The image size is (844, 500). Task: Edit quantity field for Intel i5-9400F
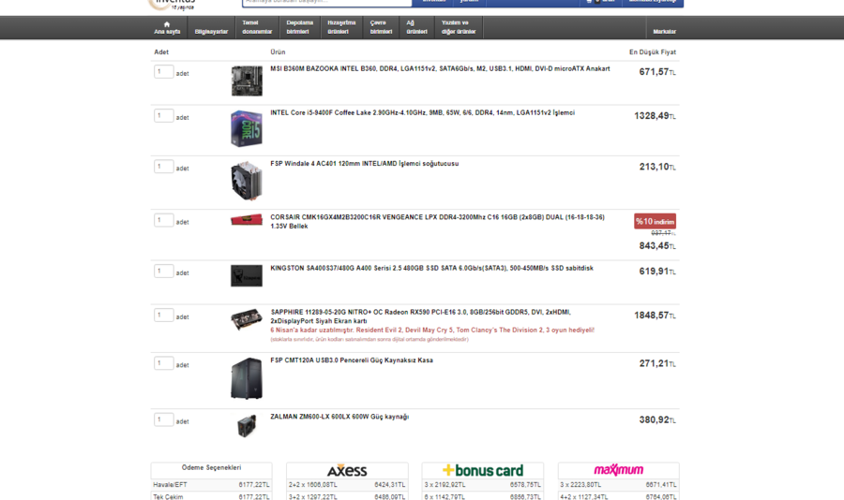point(163,115)
